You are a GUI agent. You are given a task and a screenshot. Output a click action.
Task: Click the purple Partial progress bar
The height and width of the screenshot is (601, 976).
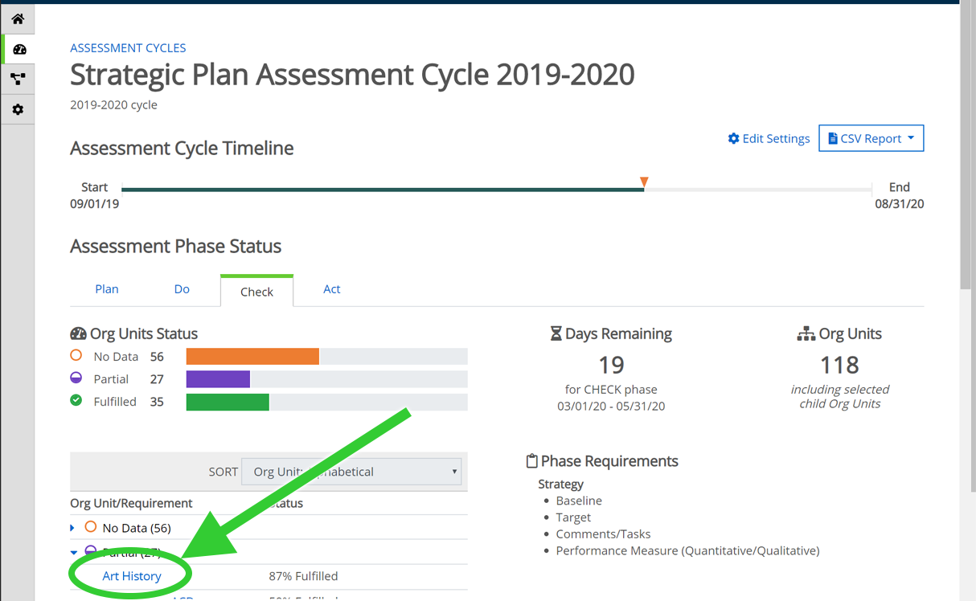[218, 378]
